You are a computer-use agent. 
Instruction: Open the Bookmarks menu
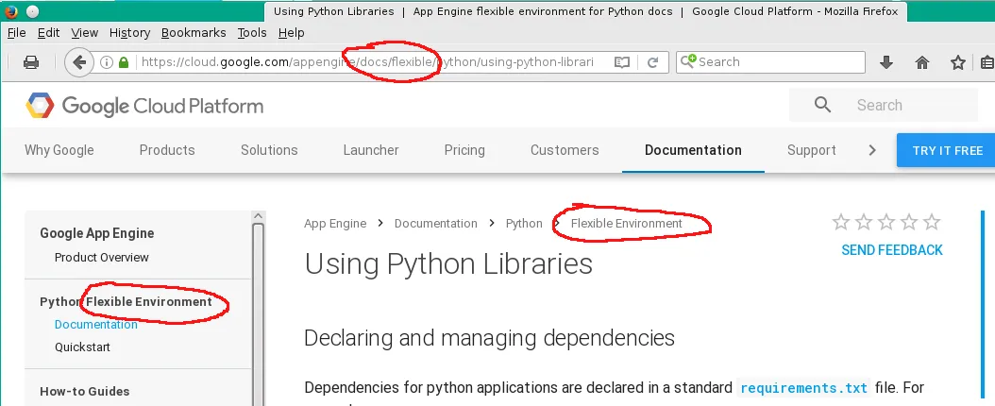coord(194,32)
